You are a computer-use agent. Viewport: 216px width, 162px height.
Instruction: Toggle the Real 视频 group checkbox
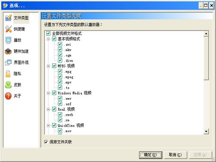(x=54, y=109)
